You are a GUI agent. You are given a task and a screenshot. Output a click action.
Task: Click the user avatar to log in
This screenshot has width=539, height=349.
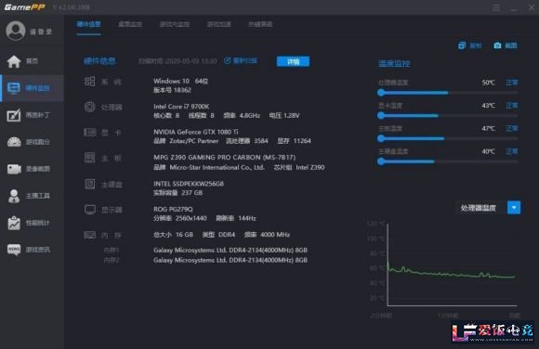[x=16, y=31]
